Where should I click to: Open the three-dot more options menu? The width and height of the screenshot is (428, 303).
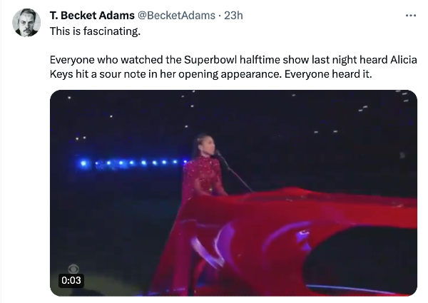click(x=411, y=16)
